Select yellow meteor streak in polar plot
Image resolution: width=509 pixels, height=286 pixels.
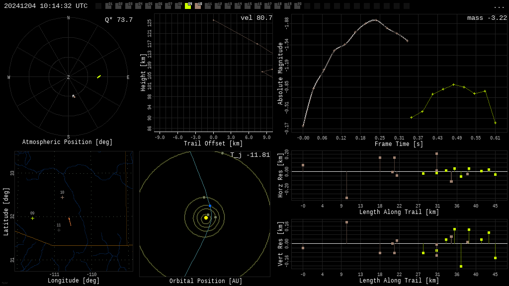99,76
